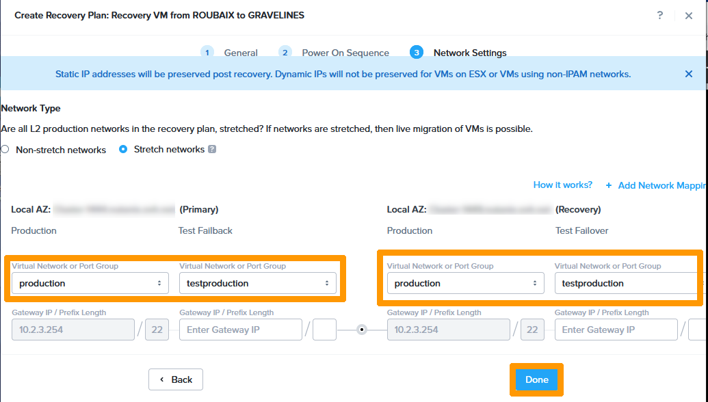Open Primary Production network dropdown
This screenshot has height=402, width=708.
click(x=90, y=283)
